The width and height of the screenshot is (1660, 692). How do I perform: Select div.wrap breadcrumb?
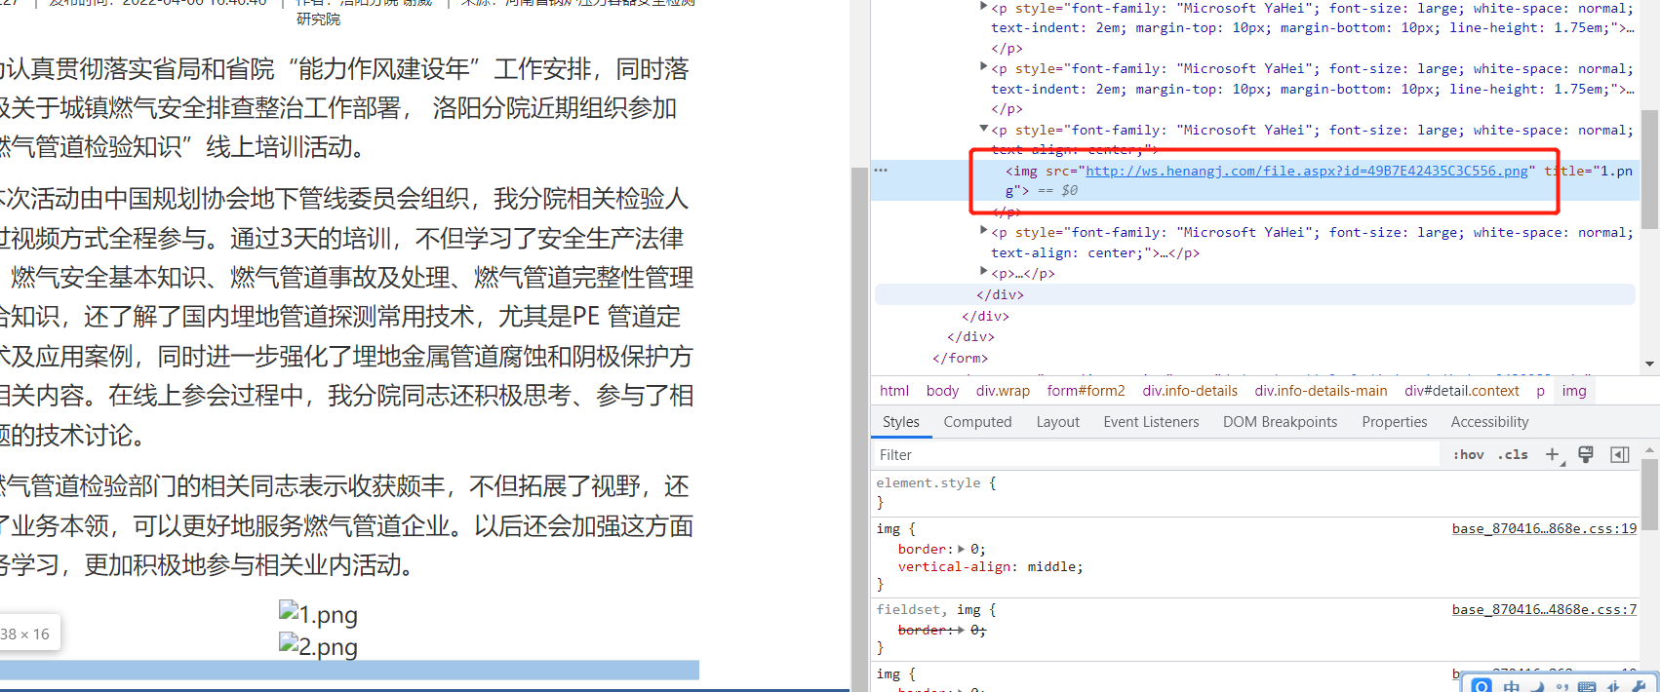click(1003, 391)
